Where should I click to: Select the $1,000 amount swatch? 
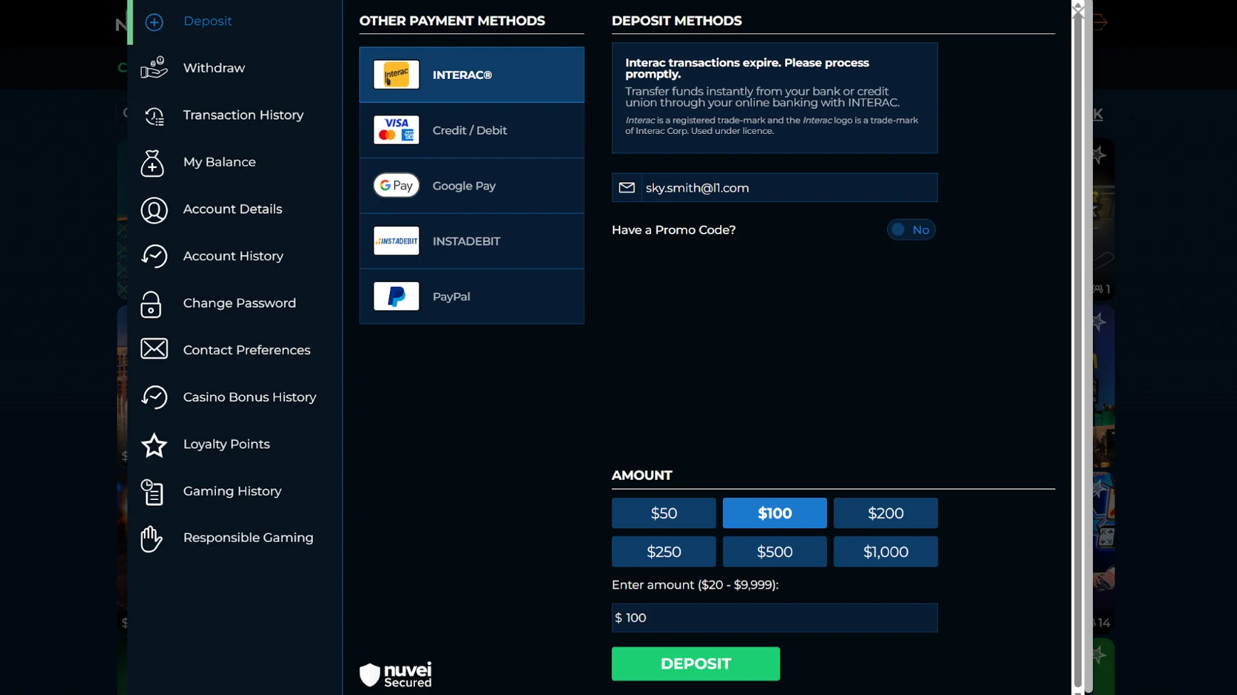pos(886,551)
